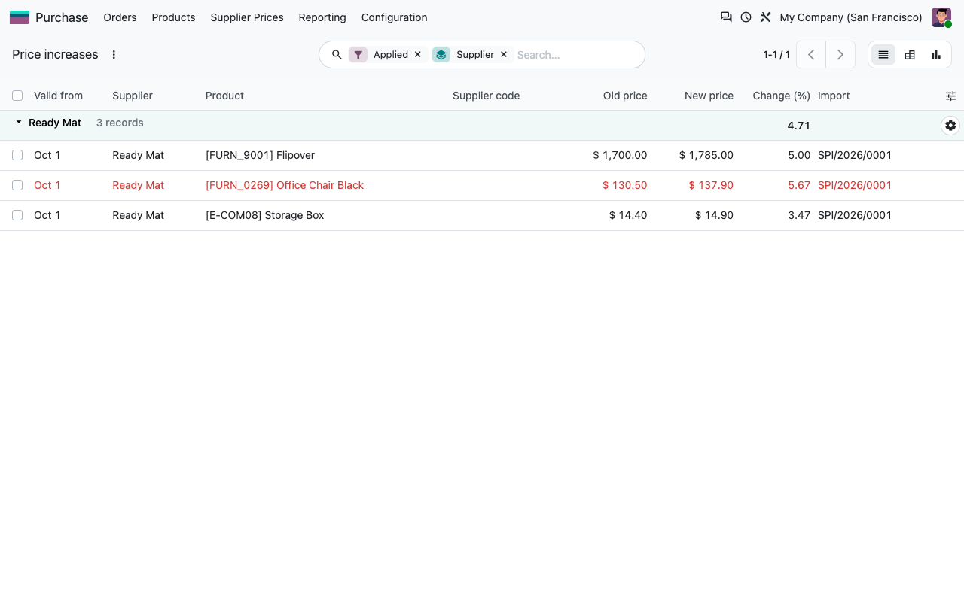Check the Flipover row checkbox

coord(17,155)
